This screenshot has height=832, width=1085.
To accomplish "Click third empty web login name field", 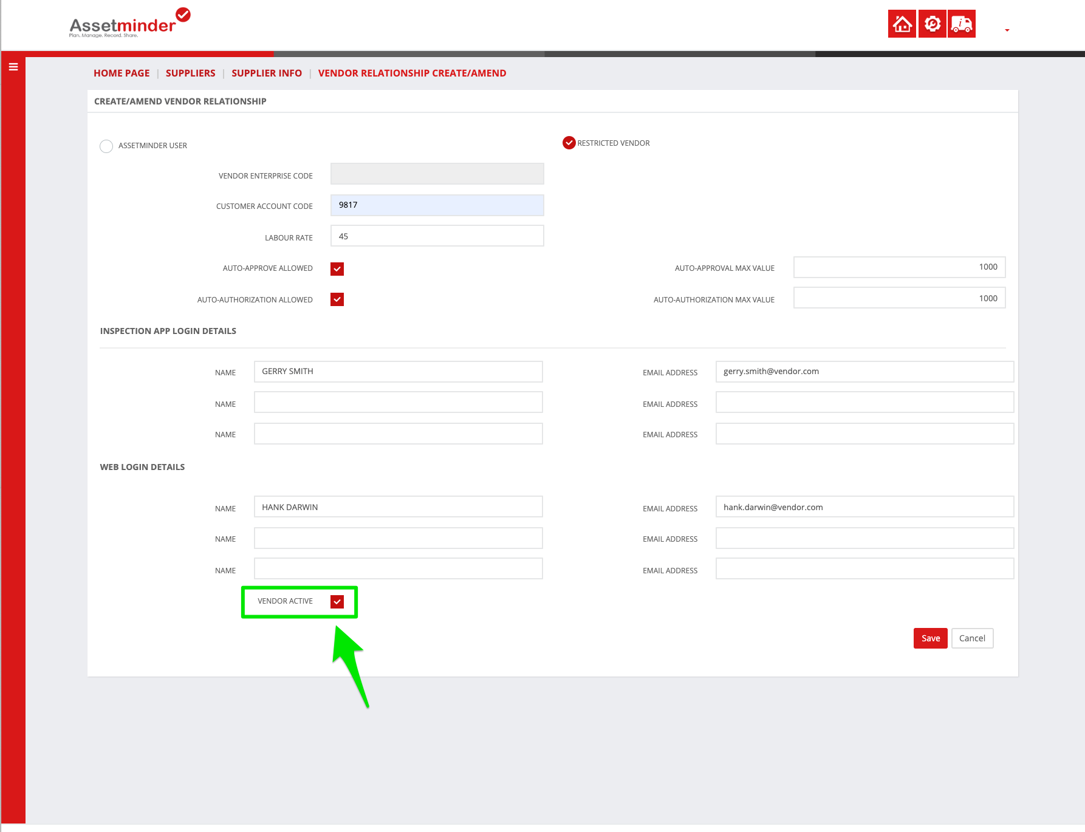I will [x=399, y=568].
